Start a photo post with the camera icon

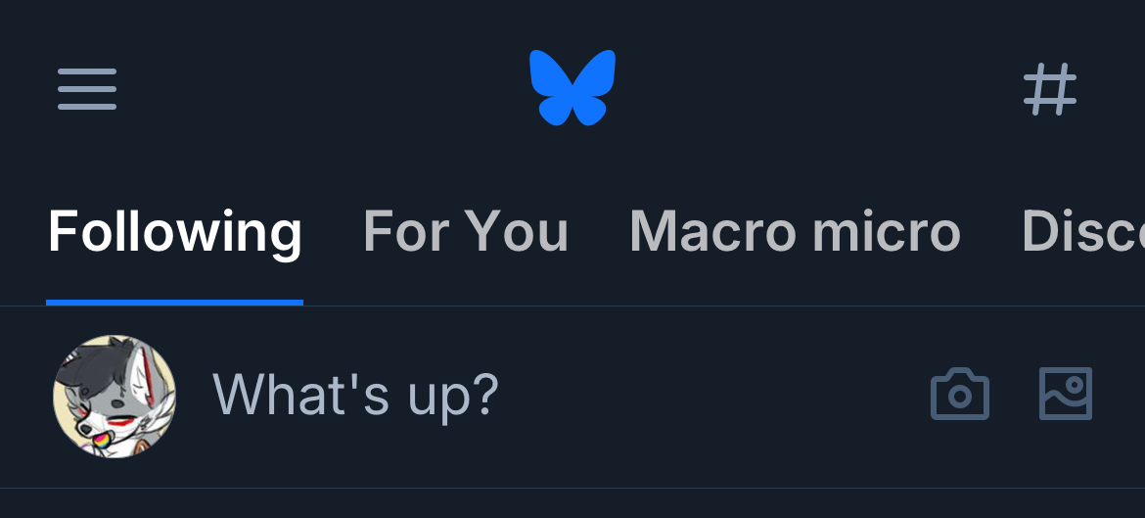(959, 395)
